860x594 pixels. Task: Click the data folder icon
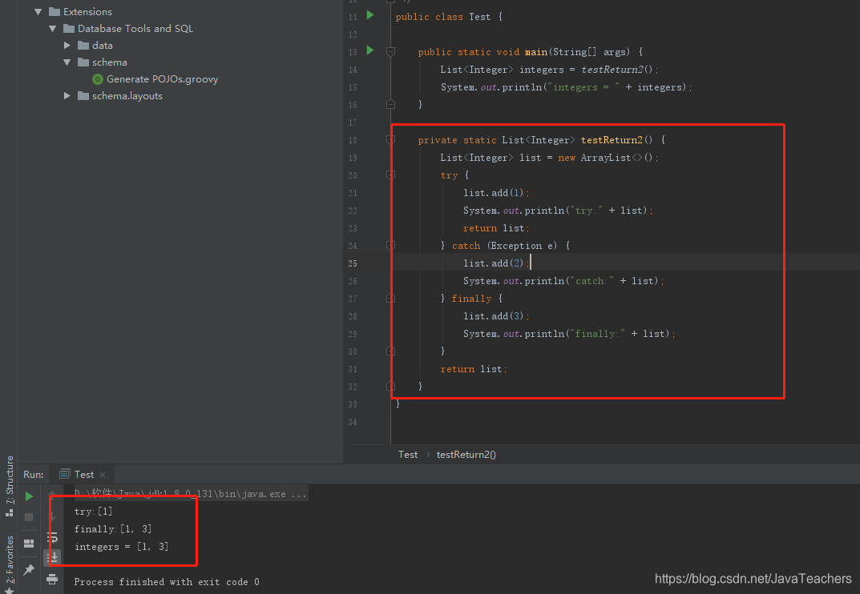click(83, 45)
